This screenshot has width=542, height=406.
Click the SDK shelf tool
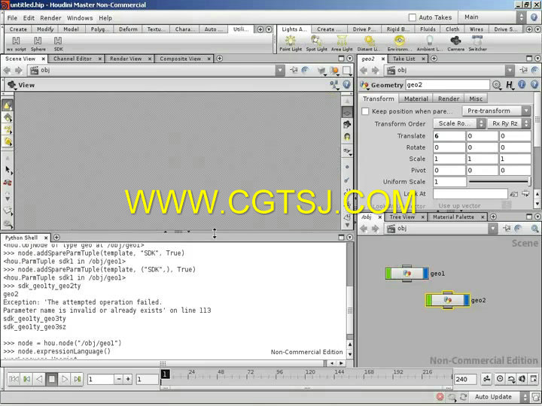(x=58, y=44)
